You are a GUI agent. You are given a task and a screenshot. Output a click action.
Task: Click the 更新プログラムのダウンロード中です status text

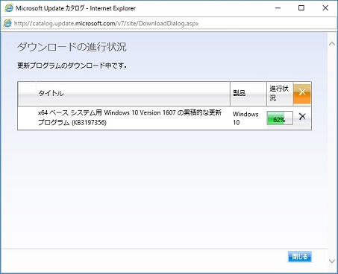point(72,66)
